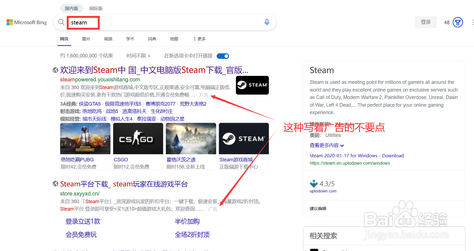This screenshot has height=251, width=474.
Task: Open the 侠盗GTA5 link
Action: pyautogui.click(x=90, y=104)
